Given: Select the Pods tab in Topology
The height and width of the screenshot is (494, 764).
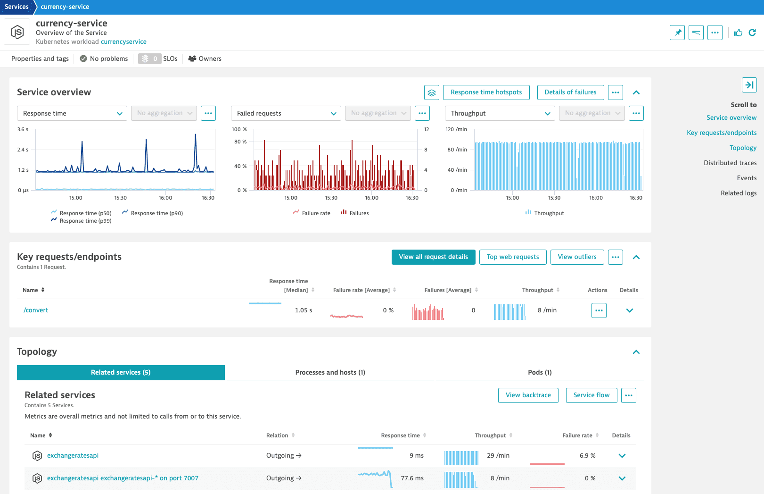Looking at the screenshot, I should click(540, 372).
